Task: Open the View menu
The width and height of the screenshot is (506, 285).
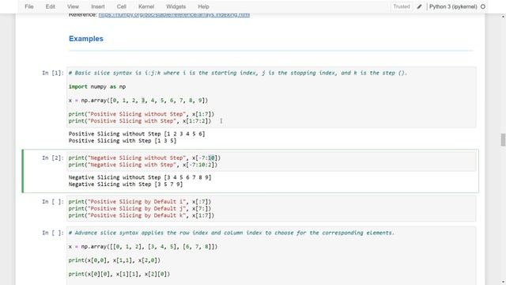Action: click(x=73, y=6)
